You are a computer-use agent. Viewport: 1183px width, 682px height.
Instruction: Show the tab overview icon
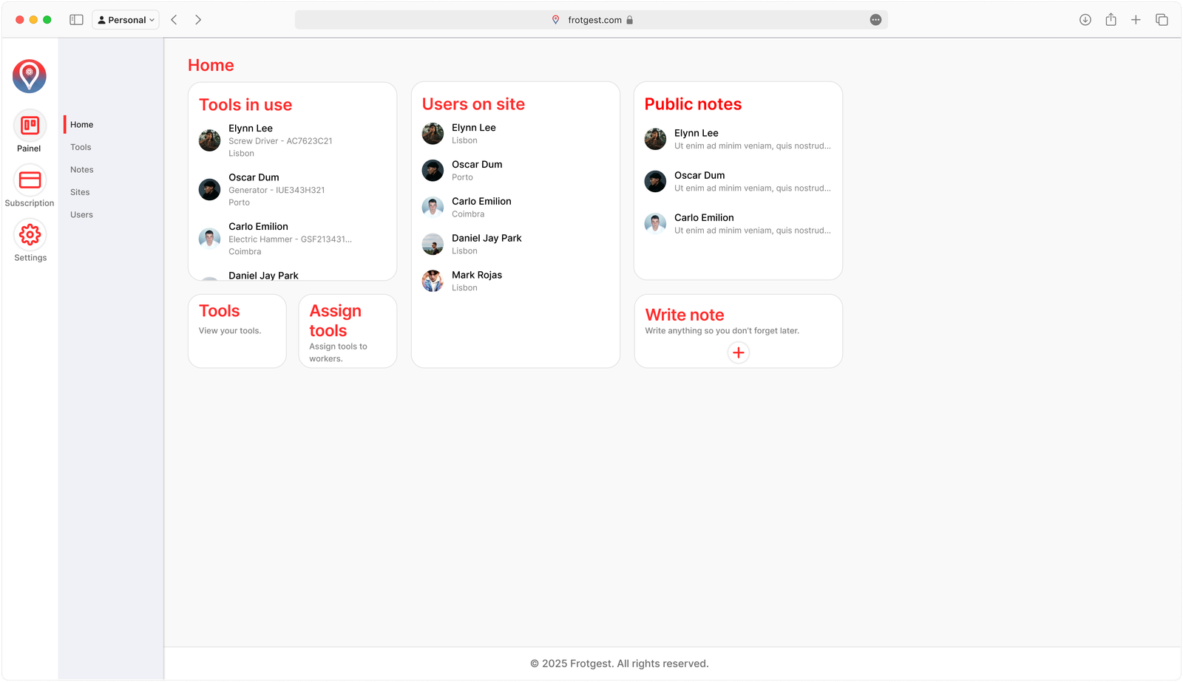1162,20
